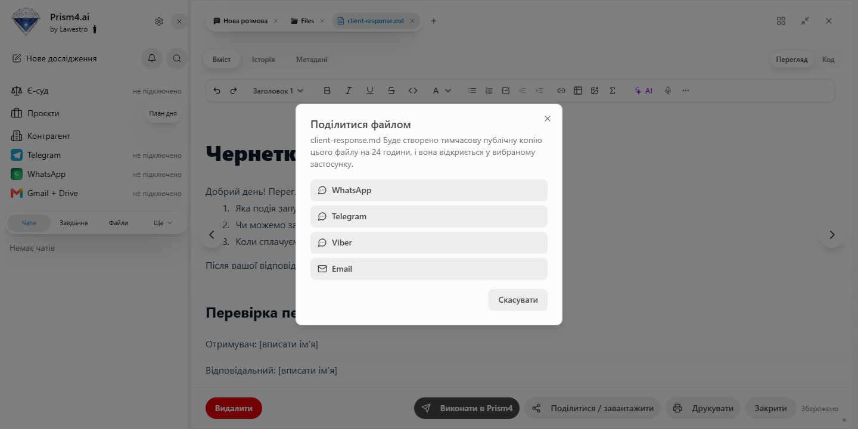Choose Telegram in the share dialog
The height and width of the screenshot is (429, 858).
point(428,216)
